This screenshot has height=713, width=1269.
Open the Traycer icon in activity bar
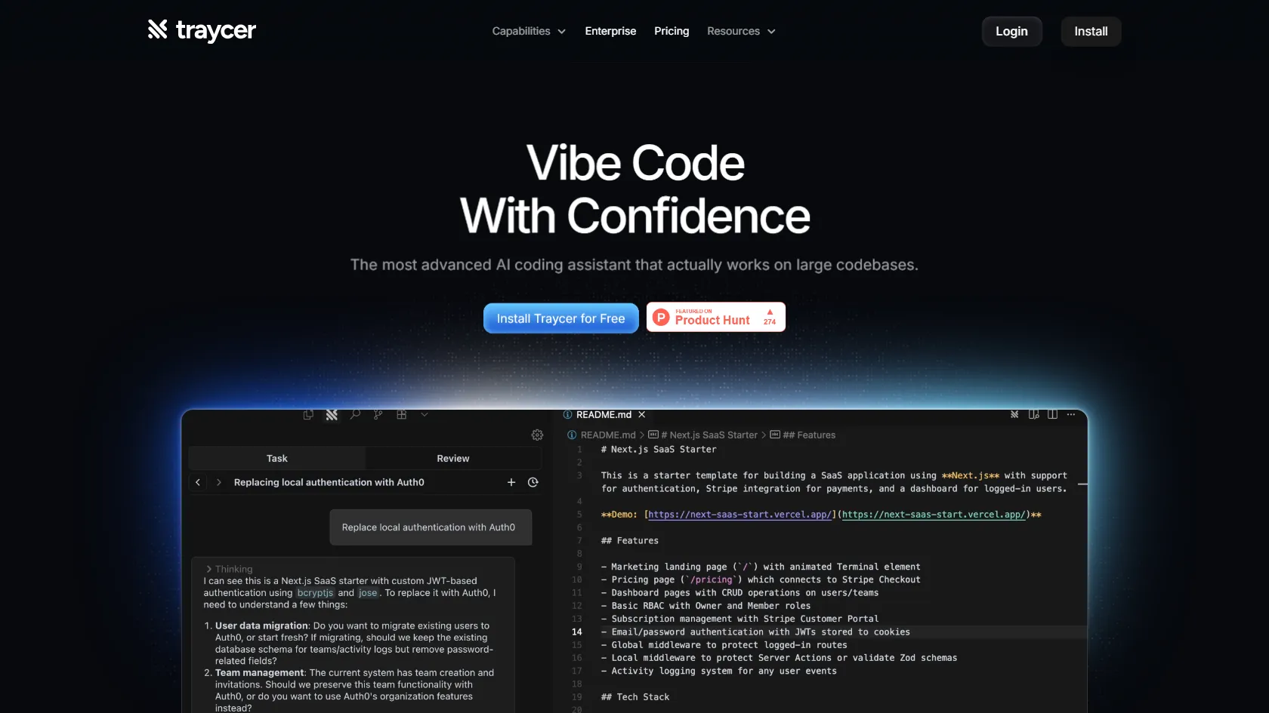click(x=332, y=415)
